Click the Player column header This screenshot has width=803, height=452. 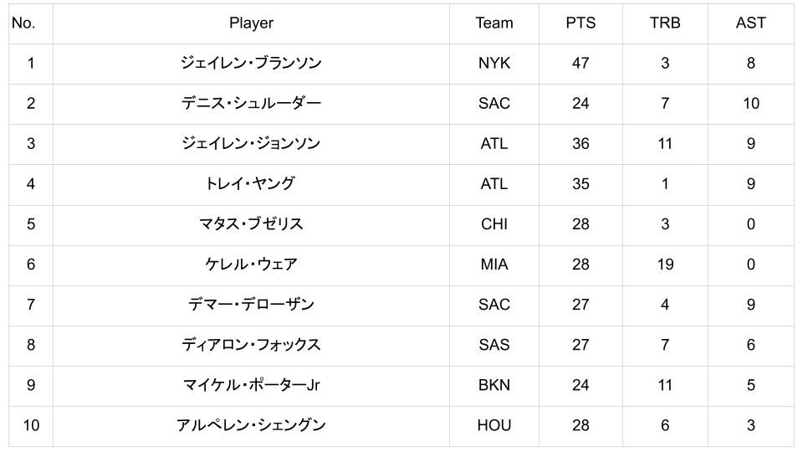251,23
